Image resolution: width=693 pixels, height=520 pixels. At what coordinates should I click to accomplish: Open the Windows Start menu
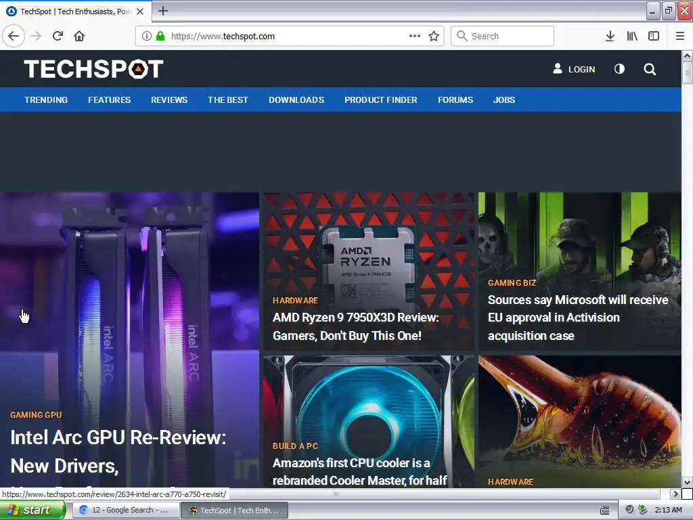pos(32,511)
